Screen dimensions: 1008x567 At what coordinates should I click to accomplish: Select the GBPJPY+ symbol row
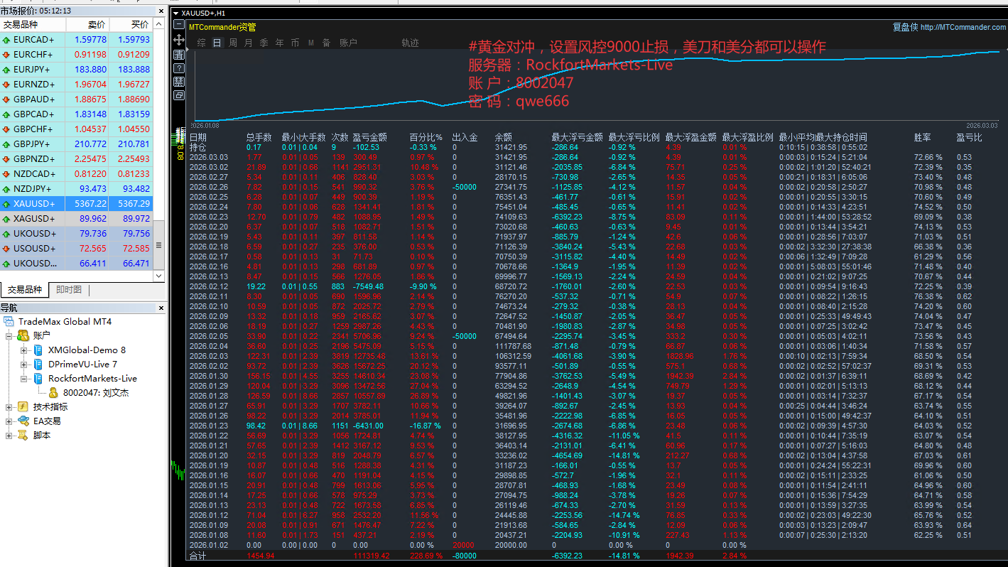point(77,144)
